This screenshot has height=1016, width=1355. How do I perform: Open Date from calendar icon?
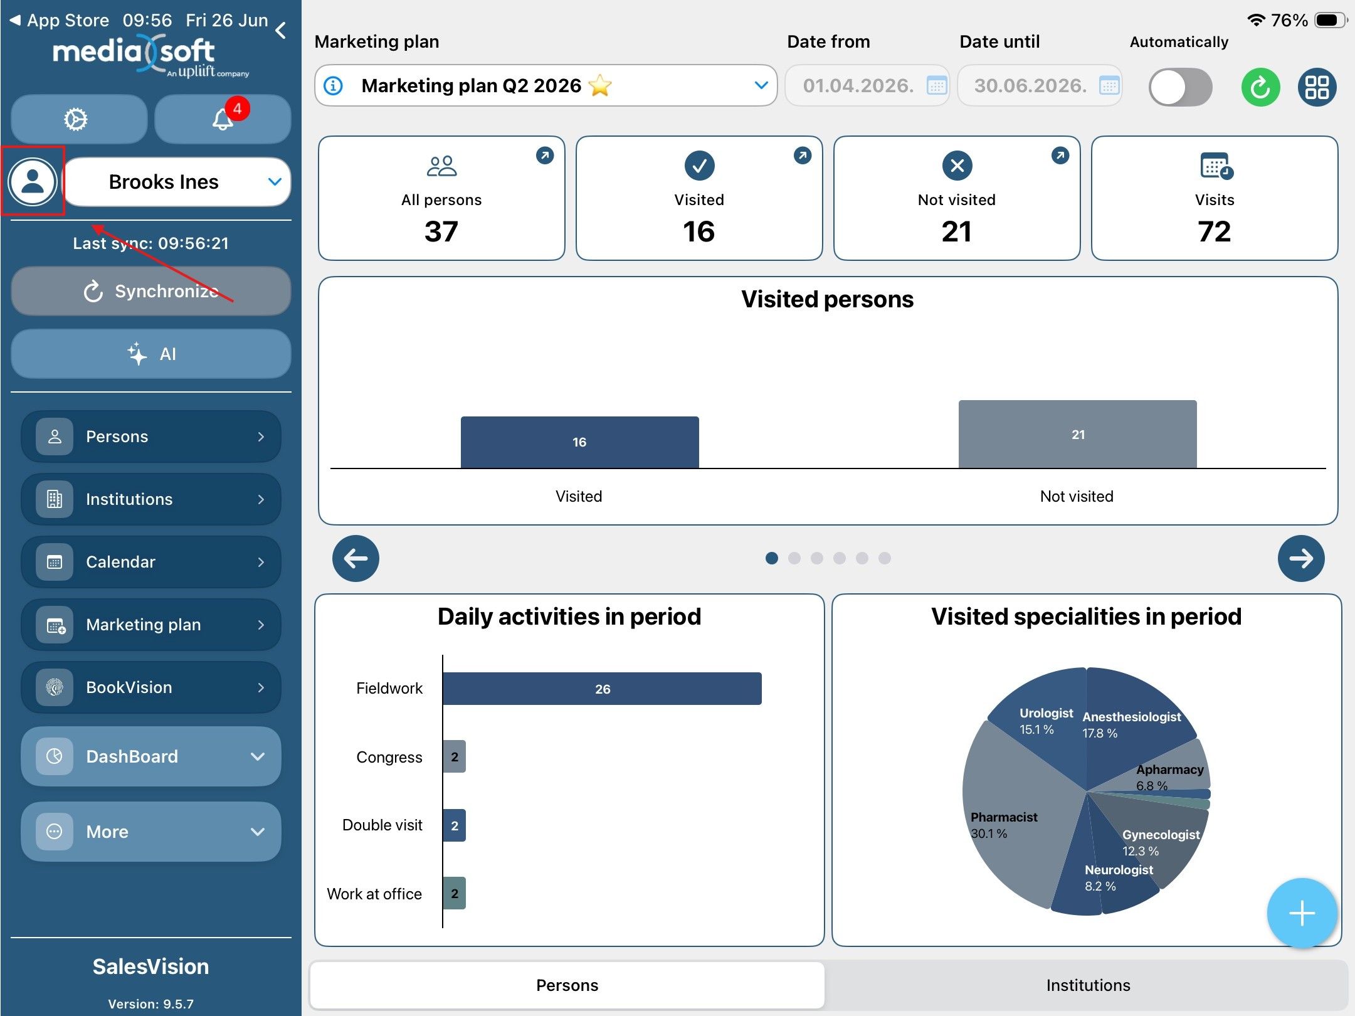point(937,85)
